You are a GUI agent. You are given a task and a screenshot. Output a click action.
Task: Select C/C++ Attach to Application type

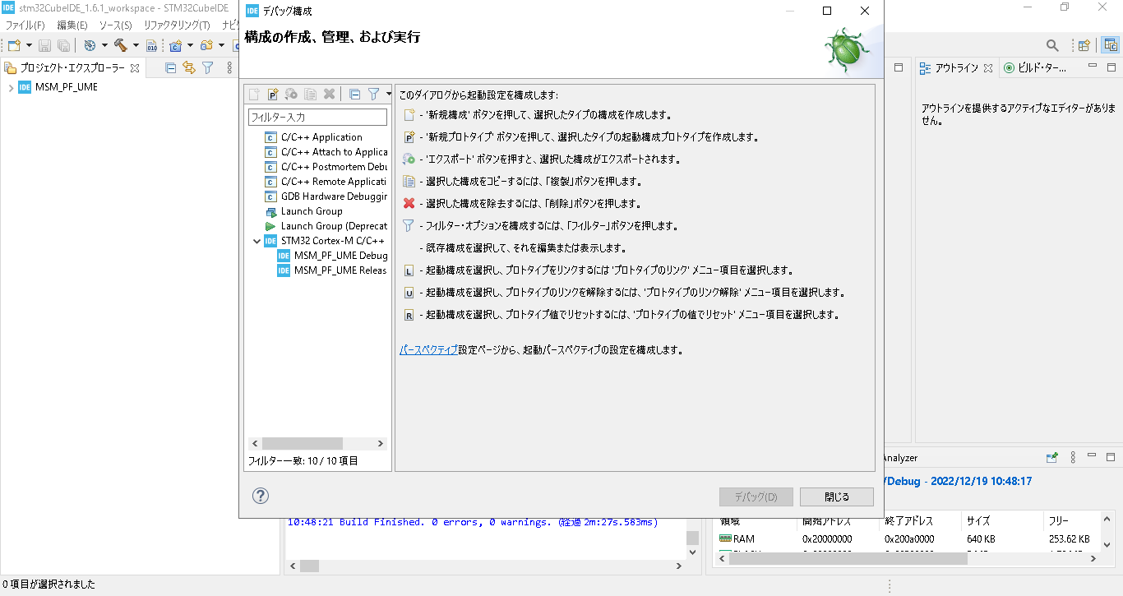pyautogui.click(x=326, y=152)
